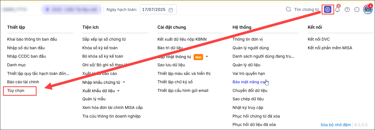Viewport: 375px width, 130px height.
Task: Open Quản lý mẫu
Action: click(94, 99)
